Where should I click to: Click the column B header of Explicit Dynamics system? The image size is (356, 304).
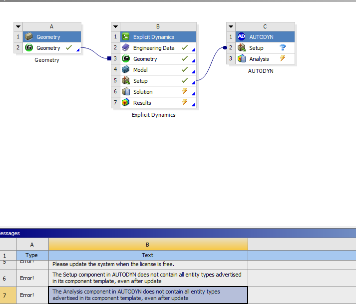158,26
